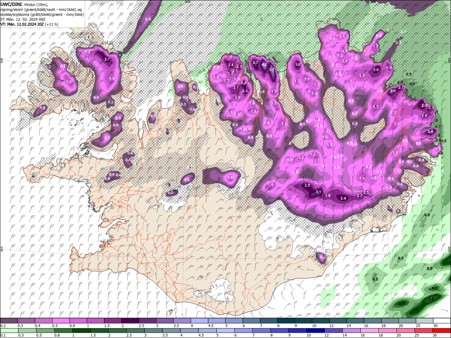The width and height of the screenshot is (451, 338).
Task: Select the bright pink swatch between 0.5 and 0.8
Action: click(61, 321)
